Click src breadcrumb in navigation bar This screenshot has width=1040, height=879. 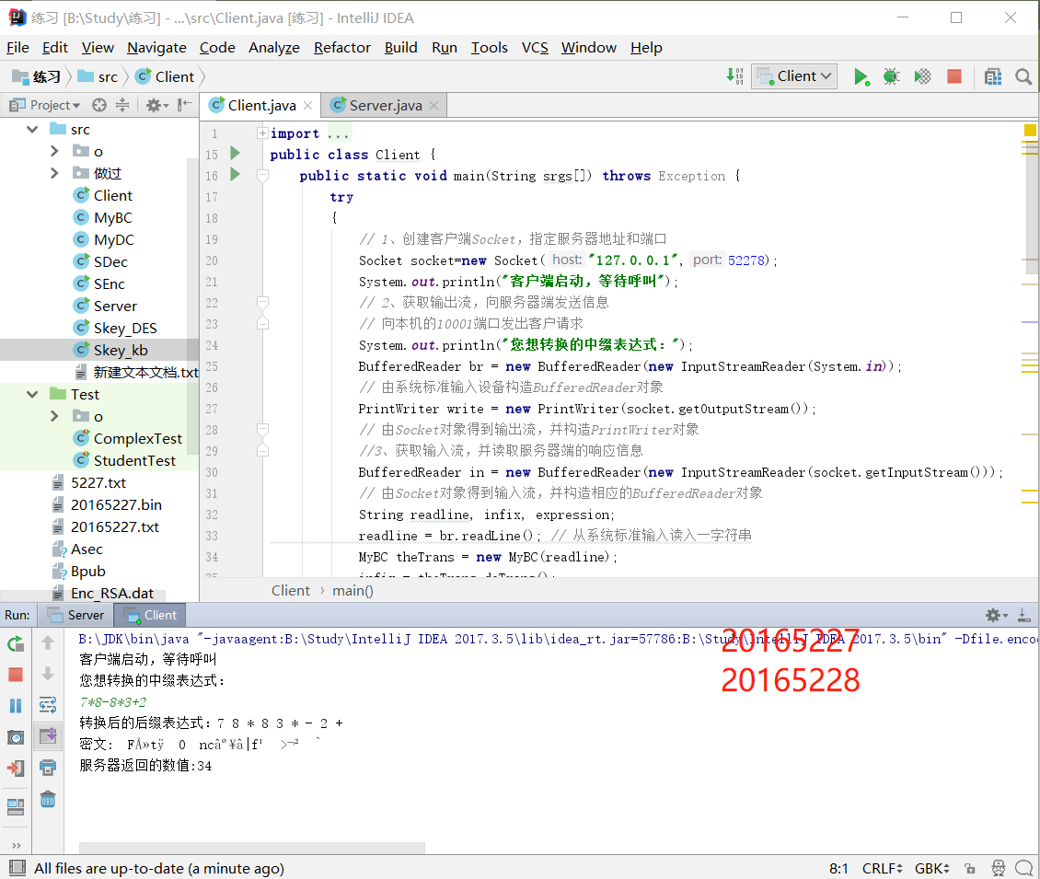tap(98, 77)
